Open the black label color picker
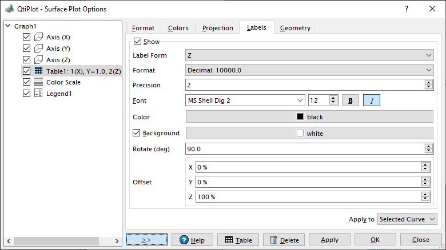The height and width of the screenshot is (250, 446). (x=309, y=117)
